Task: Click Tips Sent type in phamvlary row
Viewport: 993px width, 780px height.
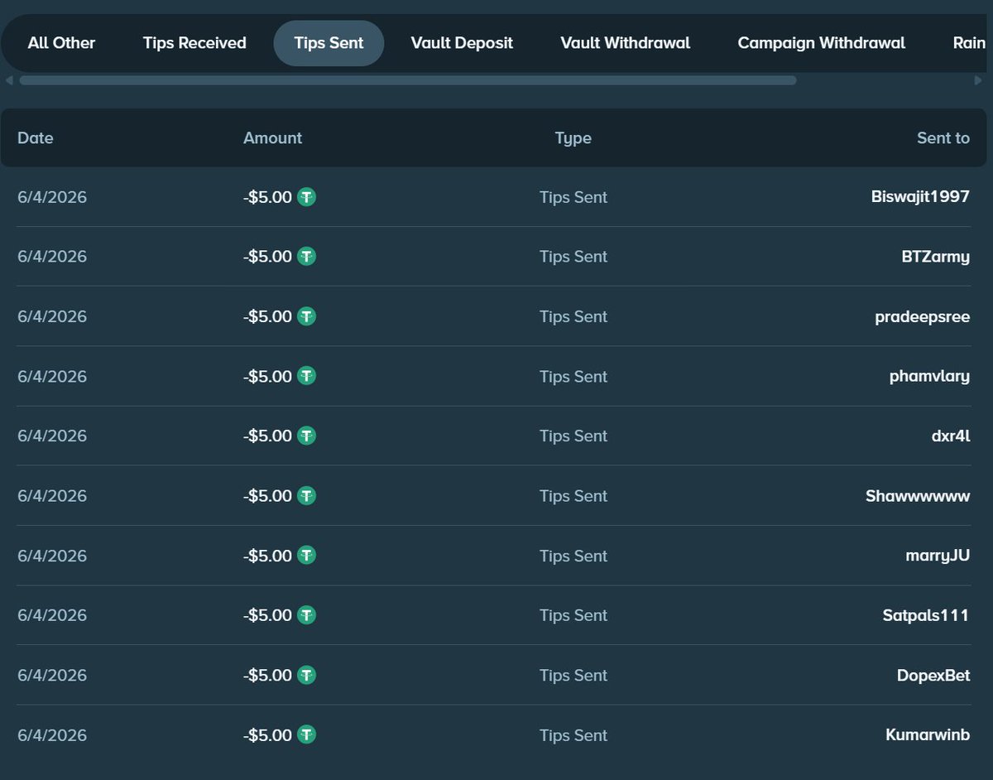Action: pyautogui.click(x=573, y=376)
